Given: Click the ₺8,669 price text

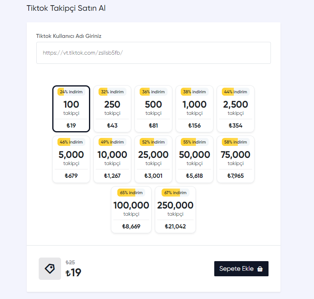Looking at the screenshot, I should (x=131, y=226).
